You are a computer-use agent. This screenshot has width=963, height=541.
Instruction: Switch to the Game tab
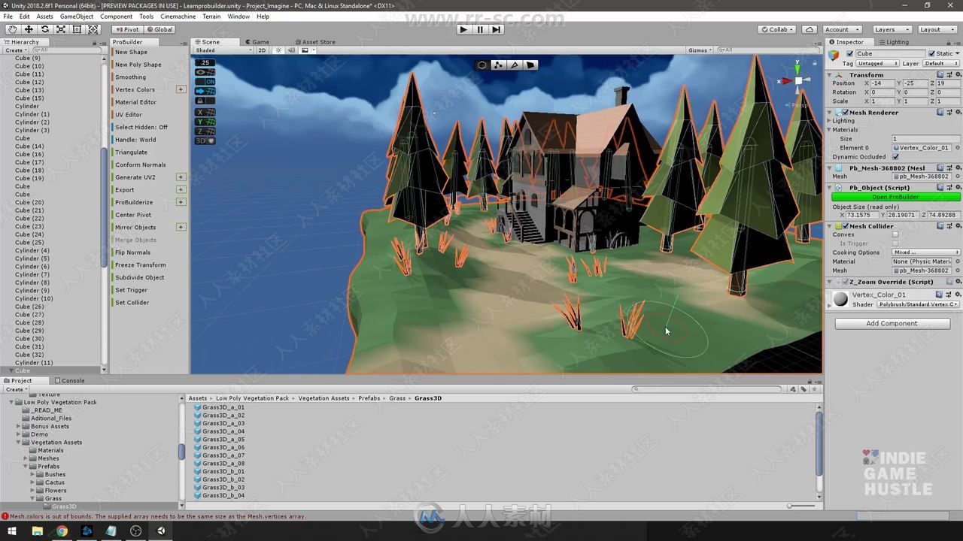pos(257,42)
